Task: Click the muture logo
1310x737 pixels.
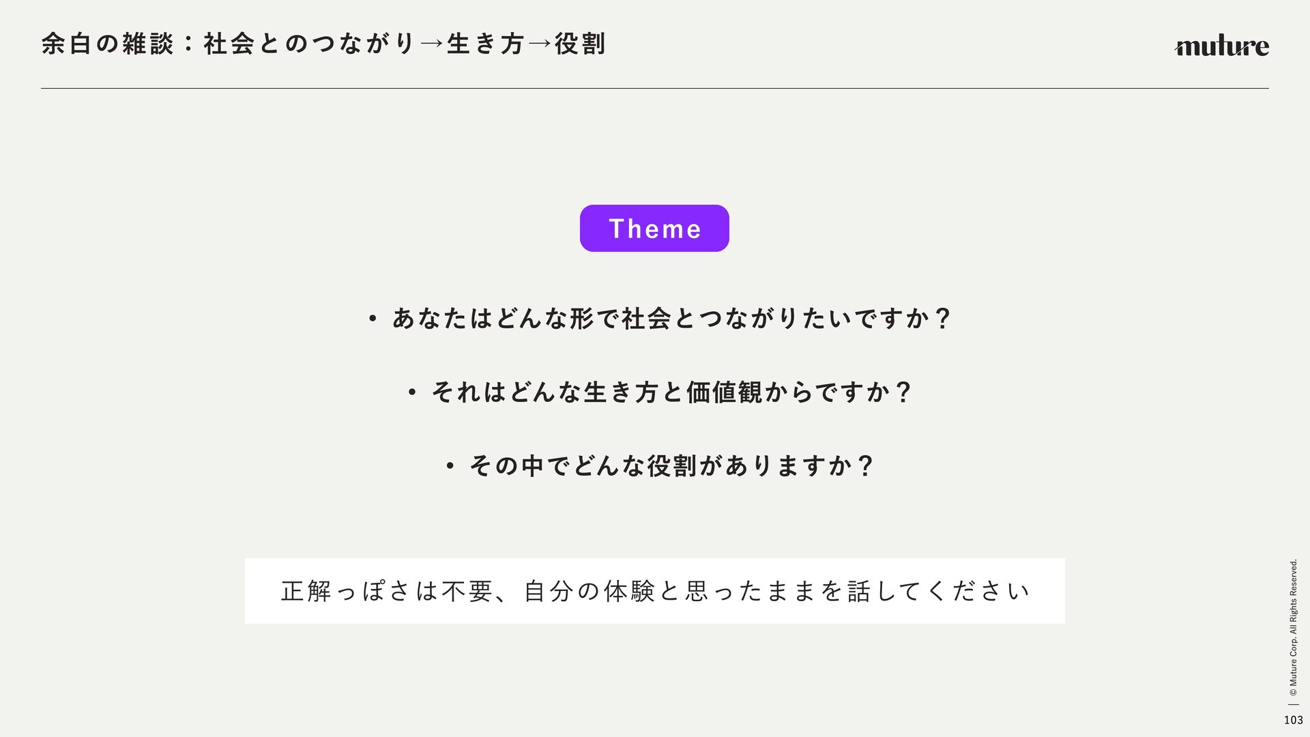Action: (x=1221, y=46)
